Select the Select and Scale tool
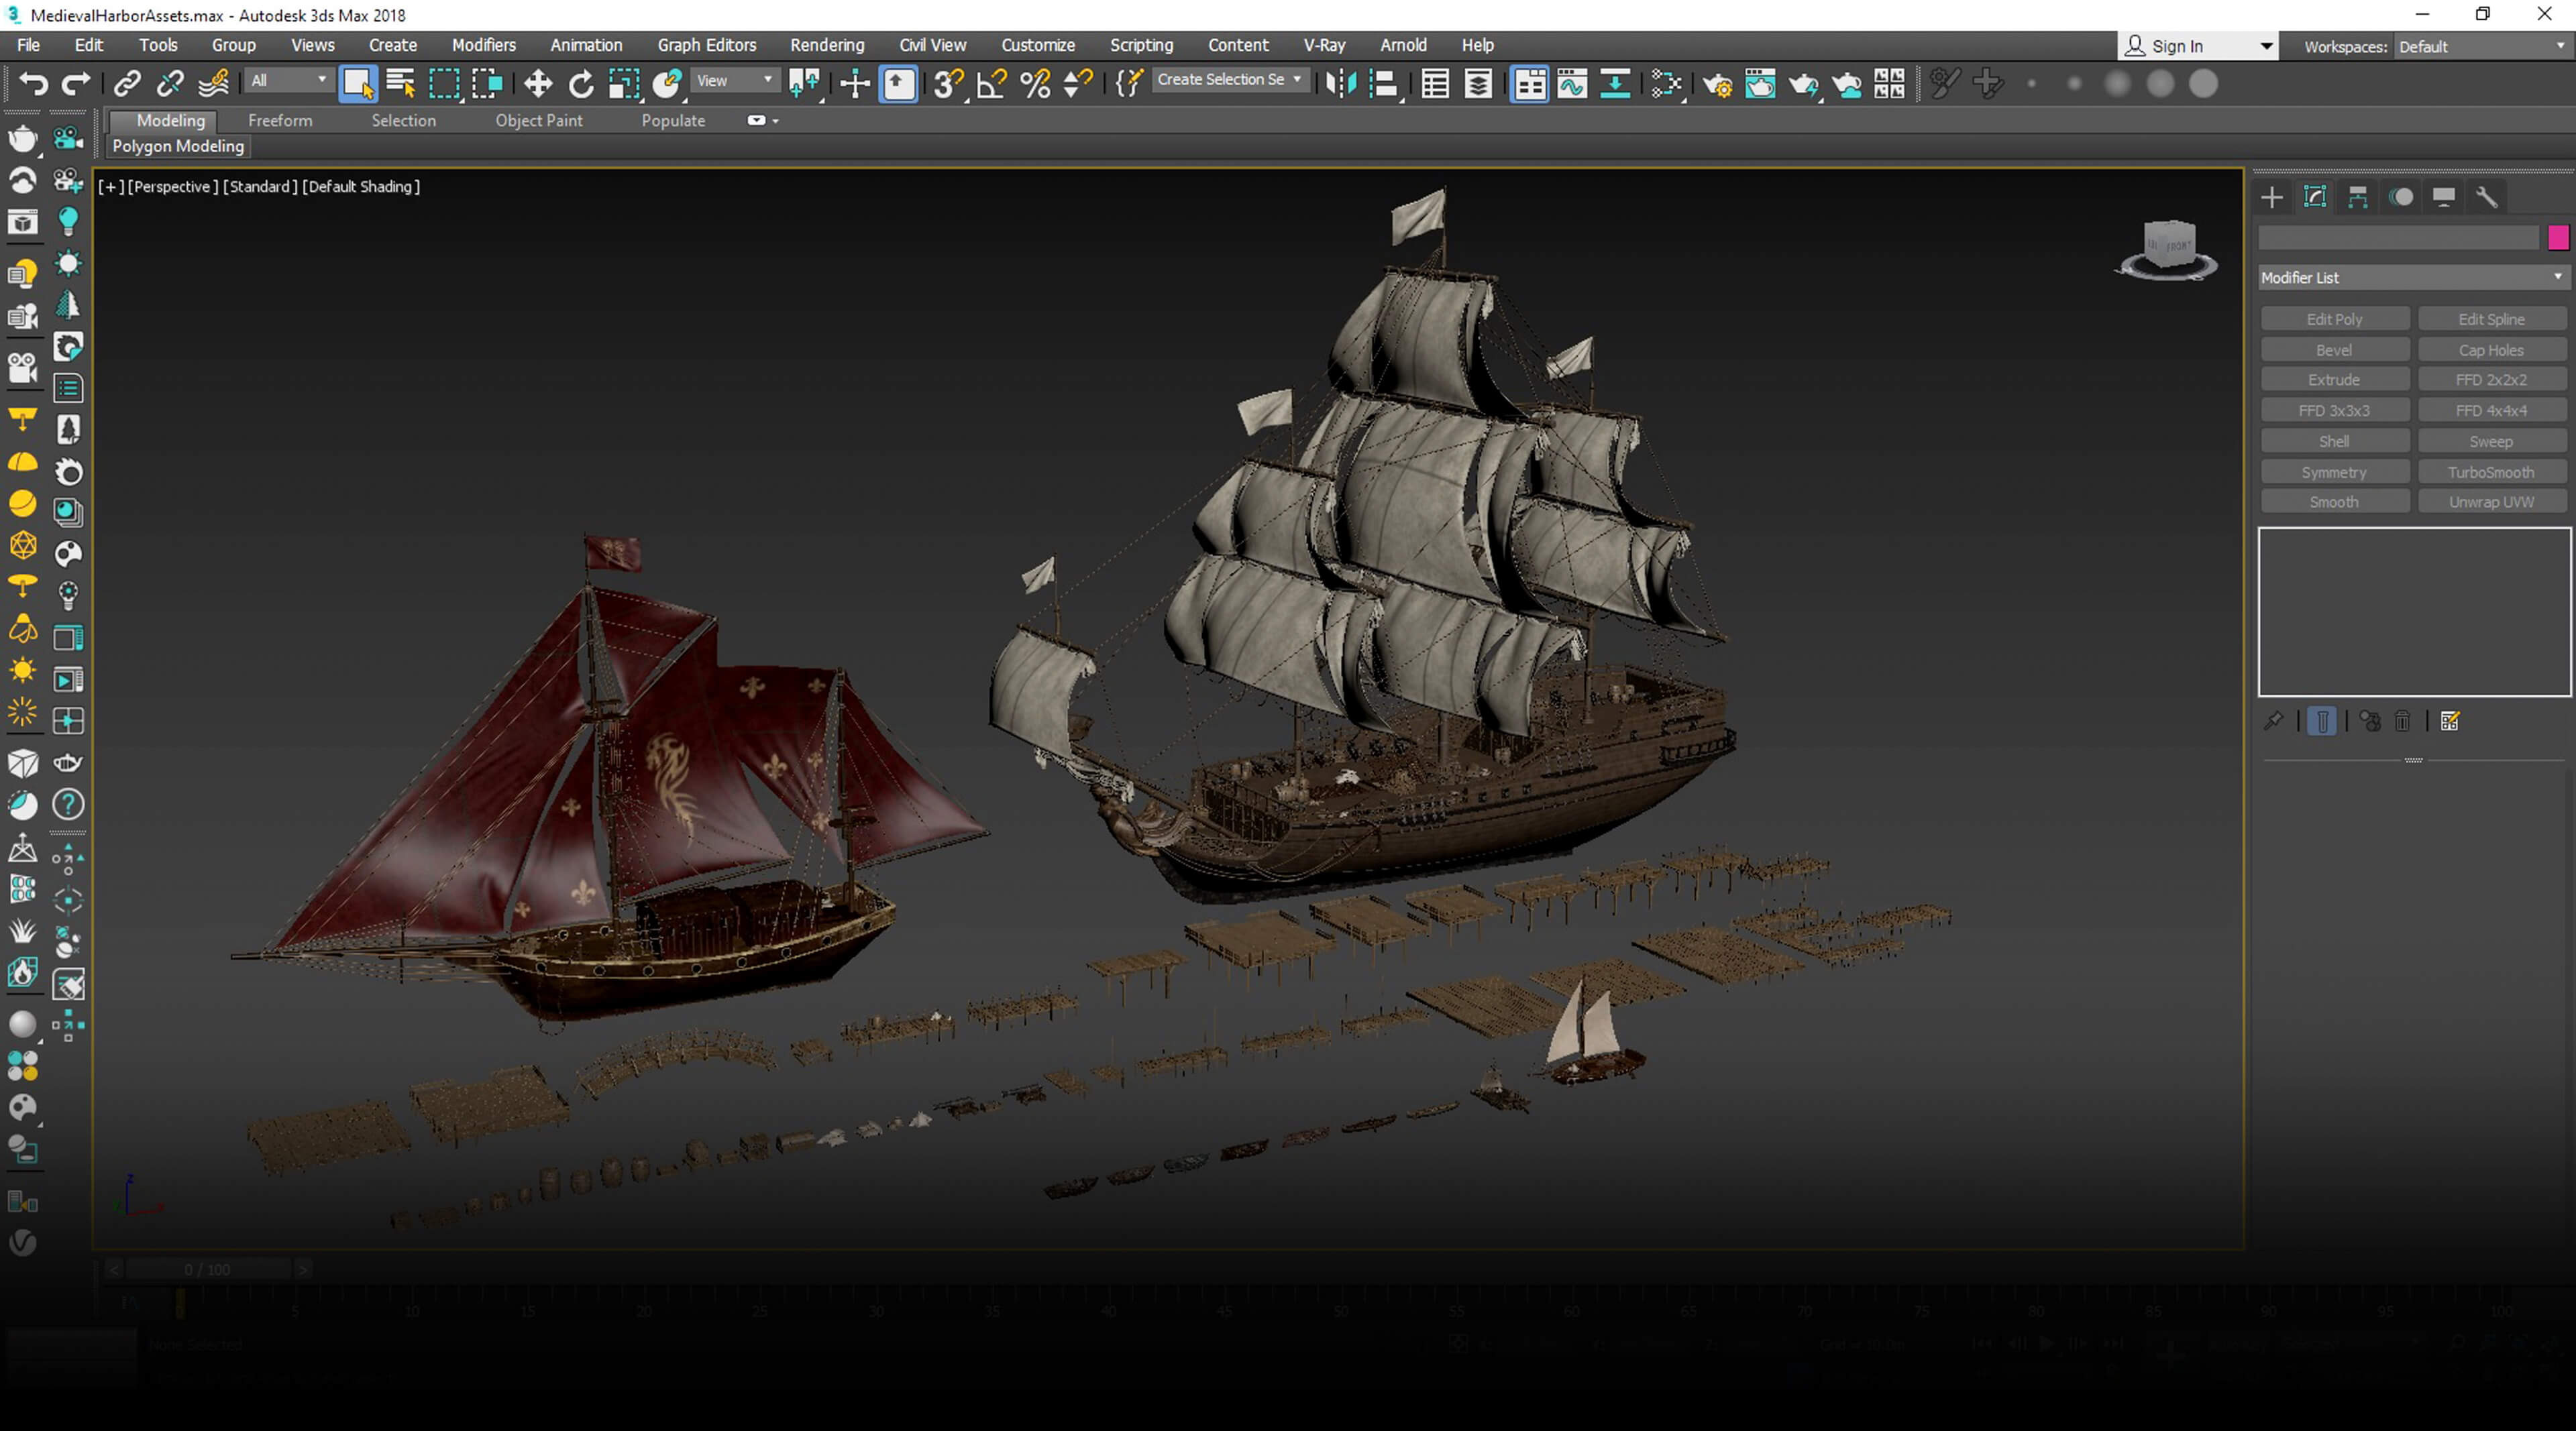This screenshot has height=1431, width=2576. click(624, 83)
